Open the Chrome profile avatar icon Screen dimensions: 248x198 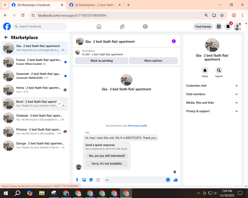click(x=234, y=15)
